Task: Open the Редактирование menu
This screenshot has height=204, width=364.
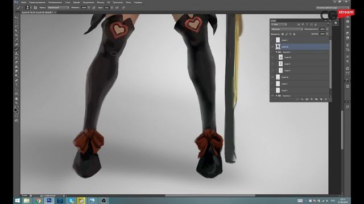Action: (37, 2)
